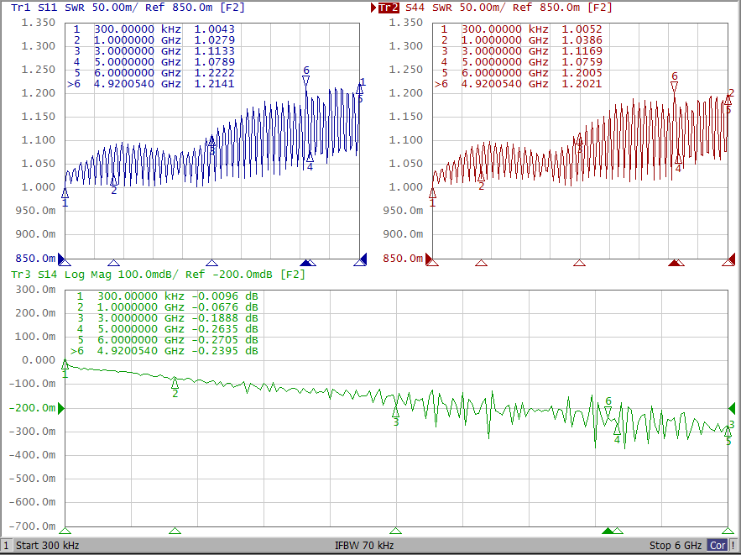Click the filled green active marker on the frequency axis
The image size is (741, 555).
tap(608, 531)
